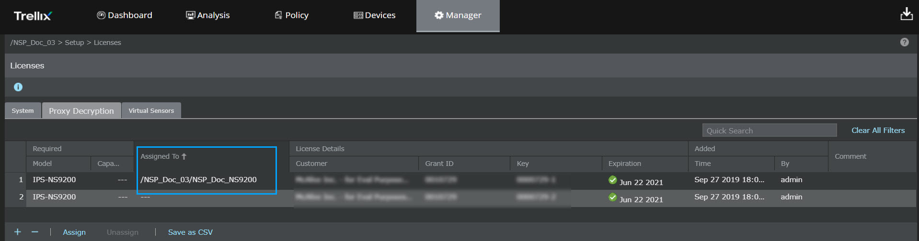The image size is (919, 241).
Task: Click the blue information icon
Action: coord(18,87)
